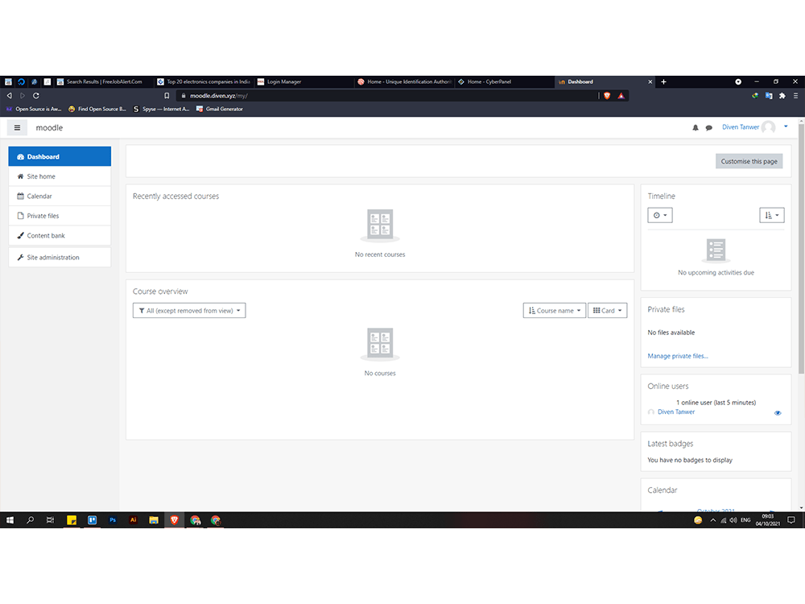
Task: Open the Timeline sort order dropdown
Action: point(772,215)
